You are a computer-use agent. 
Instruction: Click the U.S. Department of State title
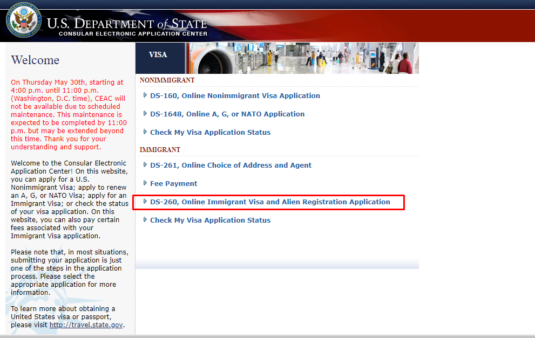pyautogui.click(x=127, y=24)
